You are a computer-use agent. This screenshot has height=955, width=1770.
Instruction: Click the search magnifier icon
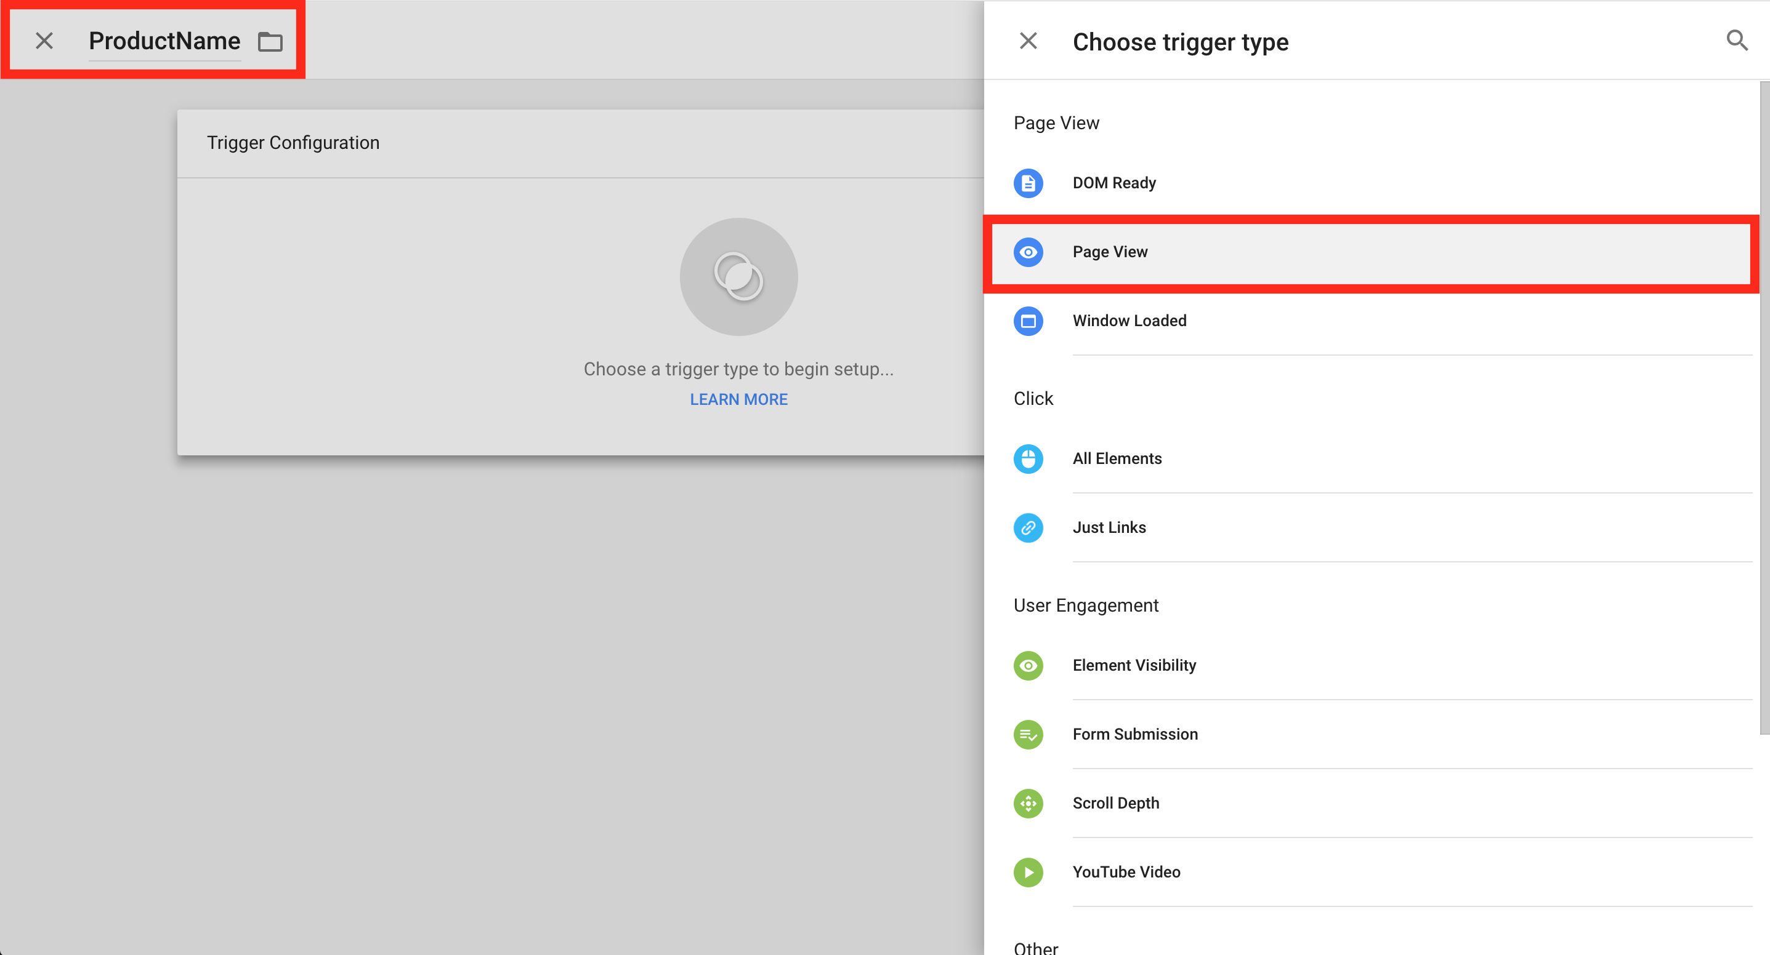coord(1736,41)
